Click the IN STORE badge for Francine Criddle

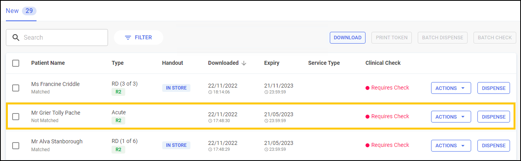pyautogui.click(x=176, y=88)
